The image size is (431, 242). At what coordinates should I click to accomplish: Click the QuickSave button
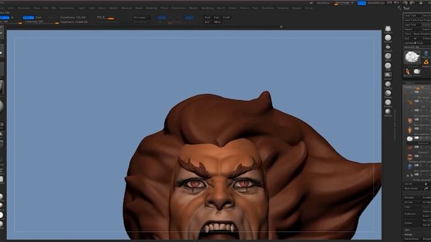323,3
